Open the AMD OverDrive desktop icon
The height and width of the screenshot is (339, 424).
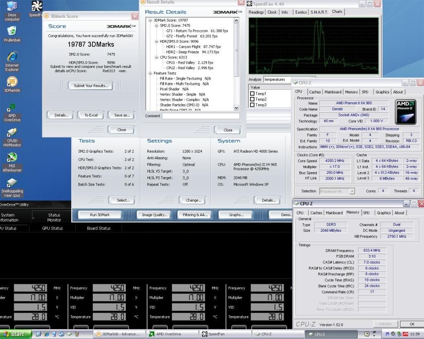tap(12, 108)
